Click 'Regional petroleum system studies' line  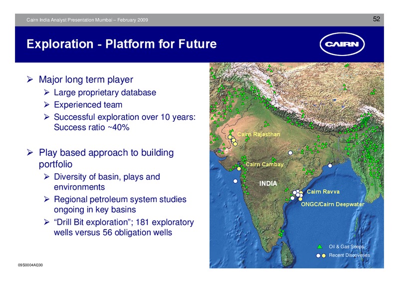(120, 199)
